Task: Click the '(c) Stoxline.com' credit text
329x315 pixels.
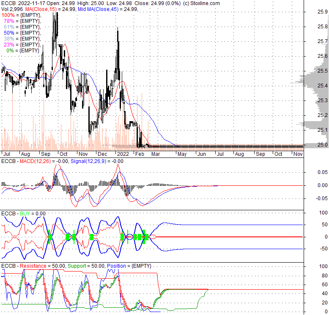Action: coord(201,3)
